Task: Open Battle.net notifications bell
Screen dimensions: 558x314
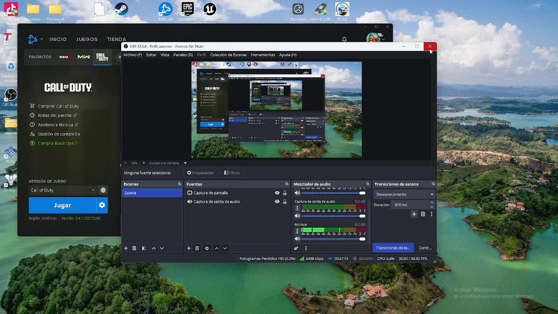Action: pos(344,39)
